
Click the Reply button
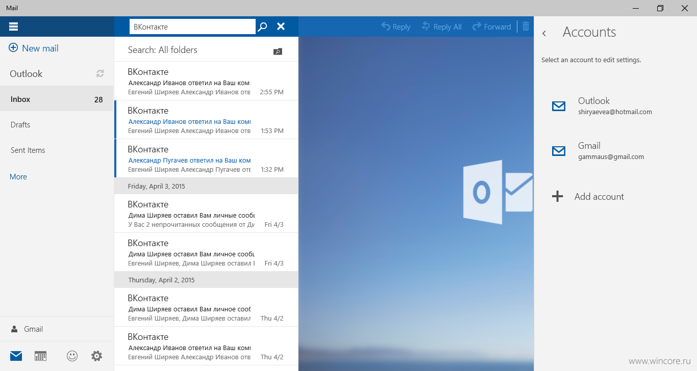396,26
